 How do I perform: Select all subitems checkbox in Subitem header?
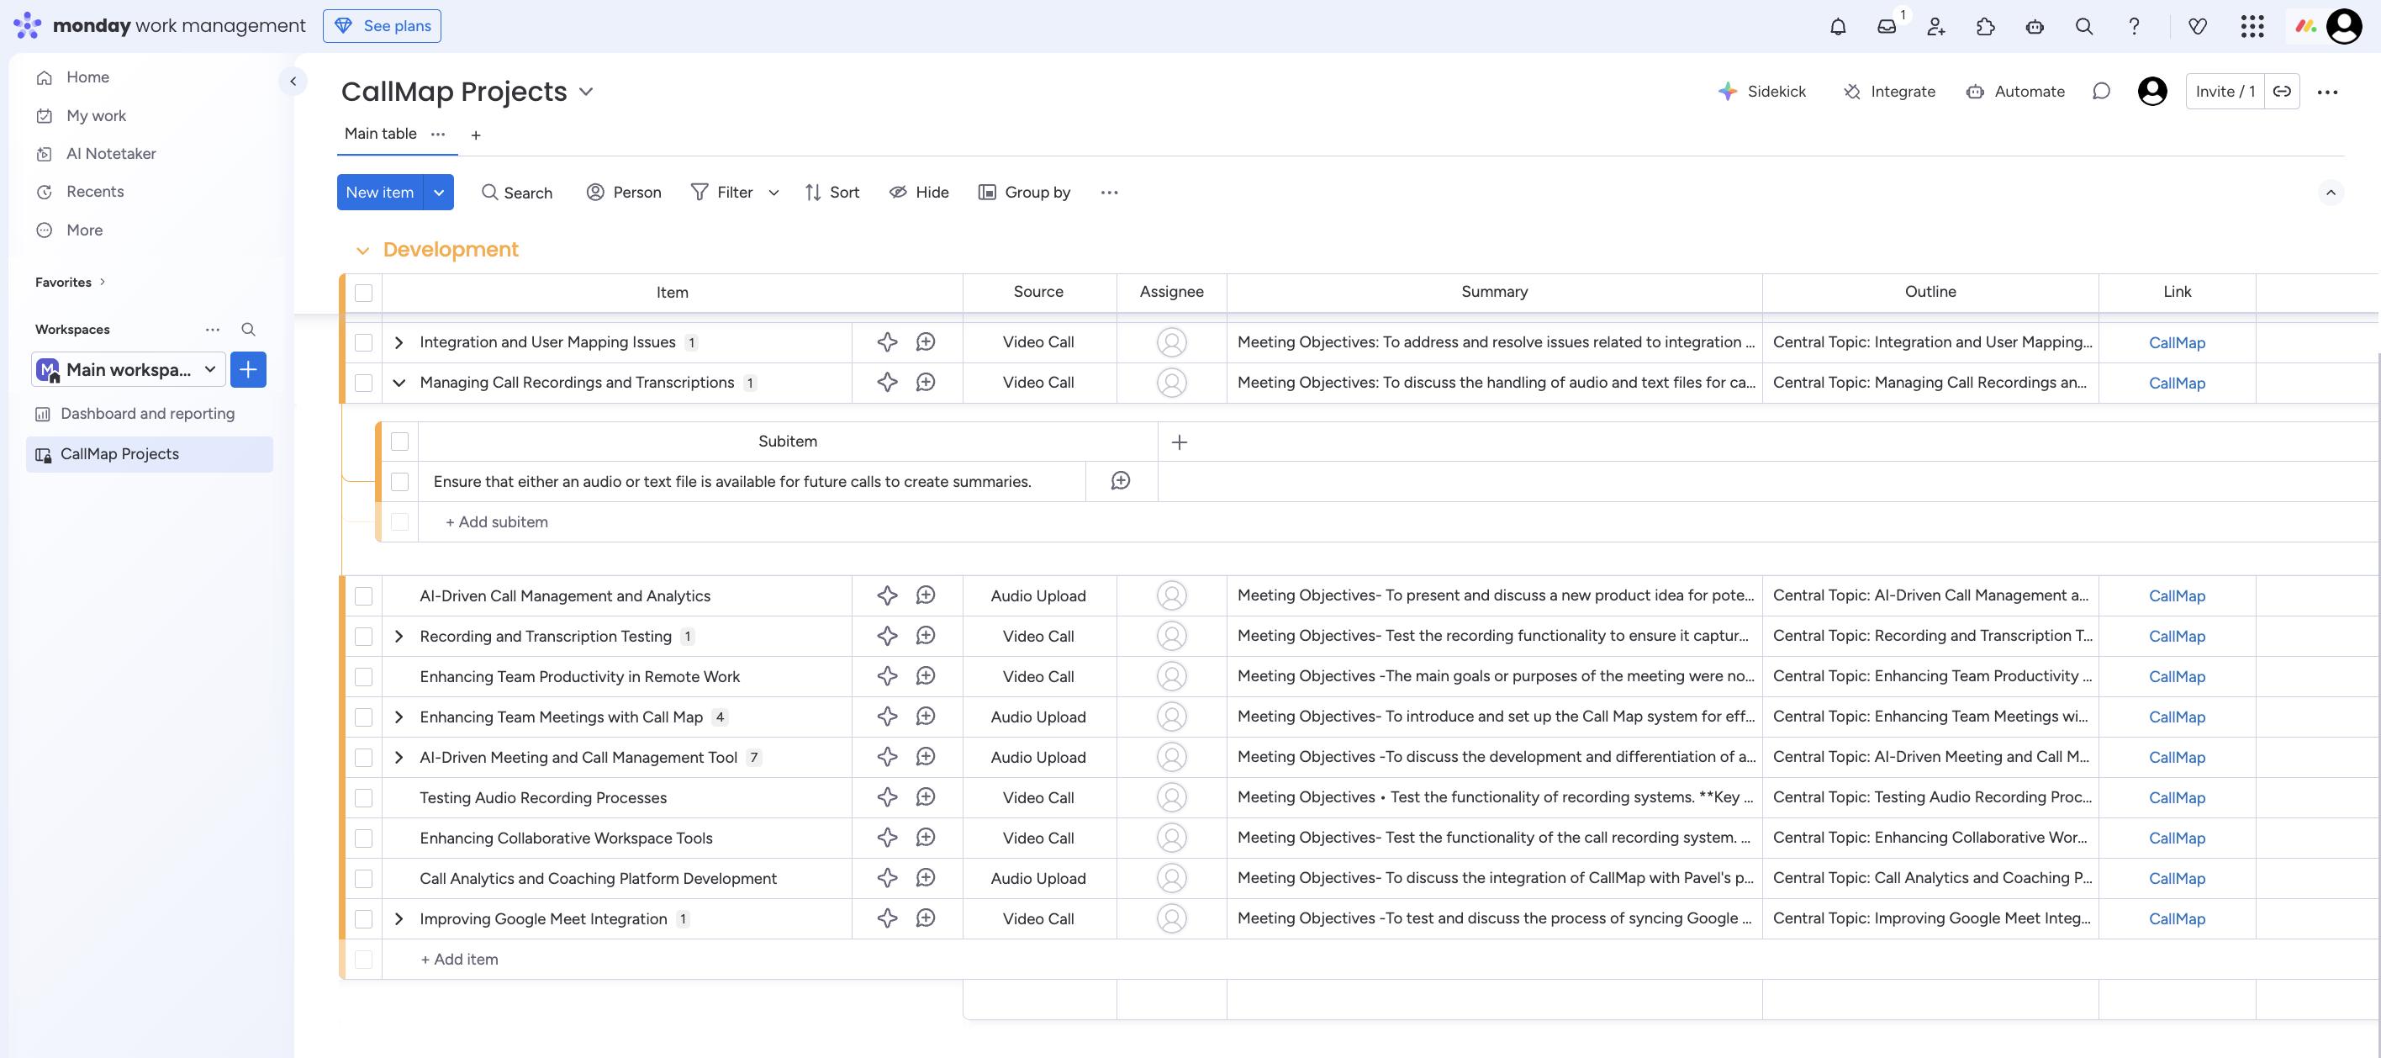click(x=399, y=442)
